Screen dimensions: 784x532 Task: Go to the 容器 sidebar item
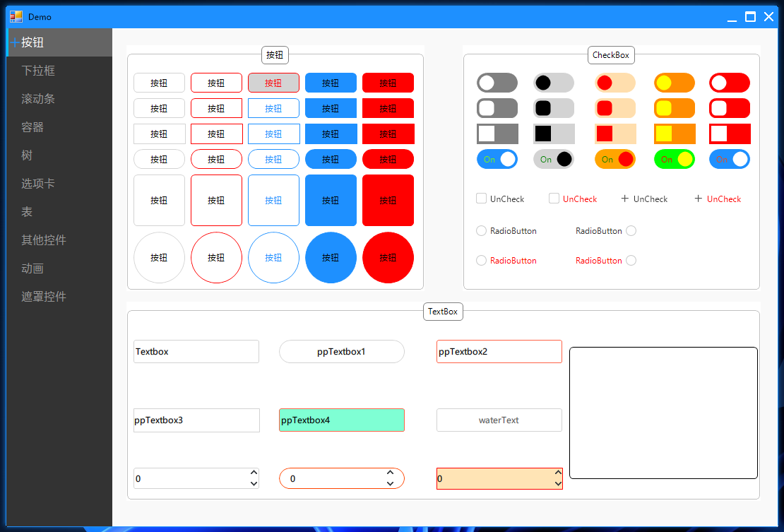[59, 127]
